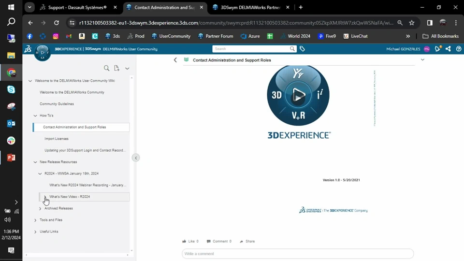This screenshot has width=464, height=261.
Task: Expand Archived Releases
Action: (x=40, y=209)
